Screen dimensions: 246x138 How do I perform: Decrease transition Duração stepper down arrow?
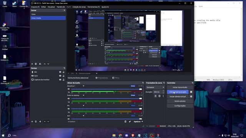pyautogui.click(x=163, y=93)
